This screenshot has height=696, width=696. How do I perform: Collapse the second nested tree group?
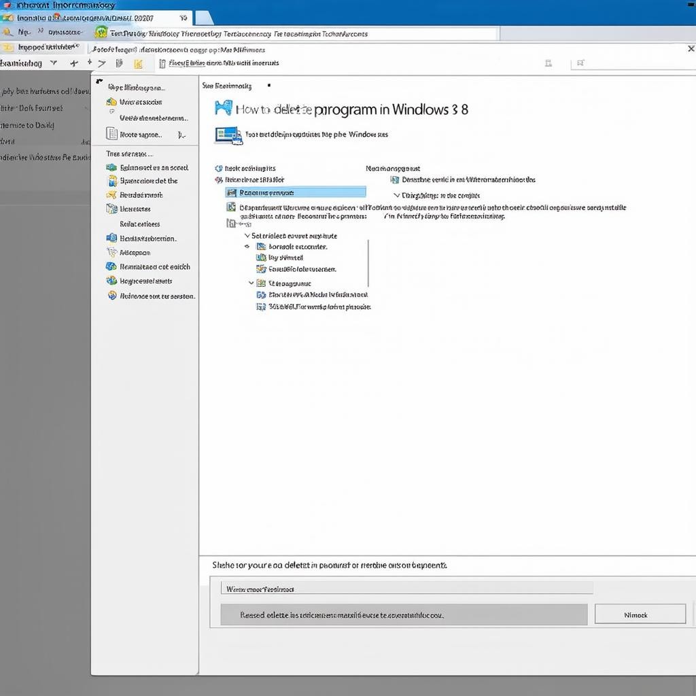pyautogui.click(x=251, y=283)
